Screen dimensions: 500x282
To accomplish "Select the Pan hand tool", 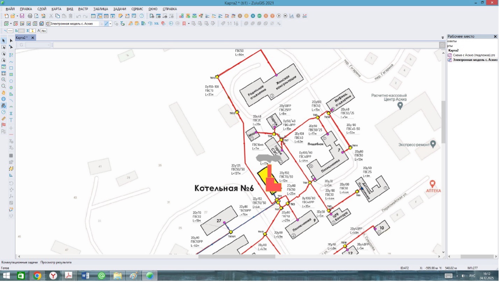I will tap(3, 93).
